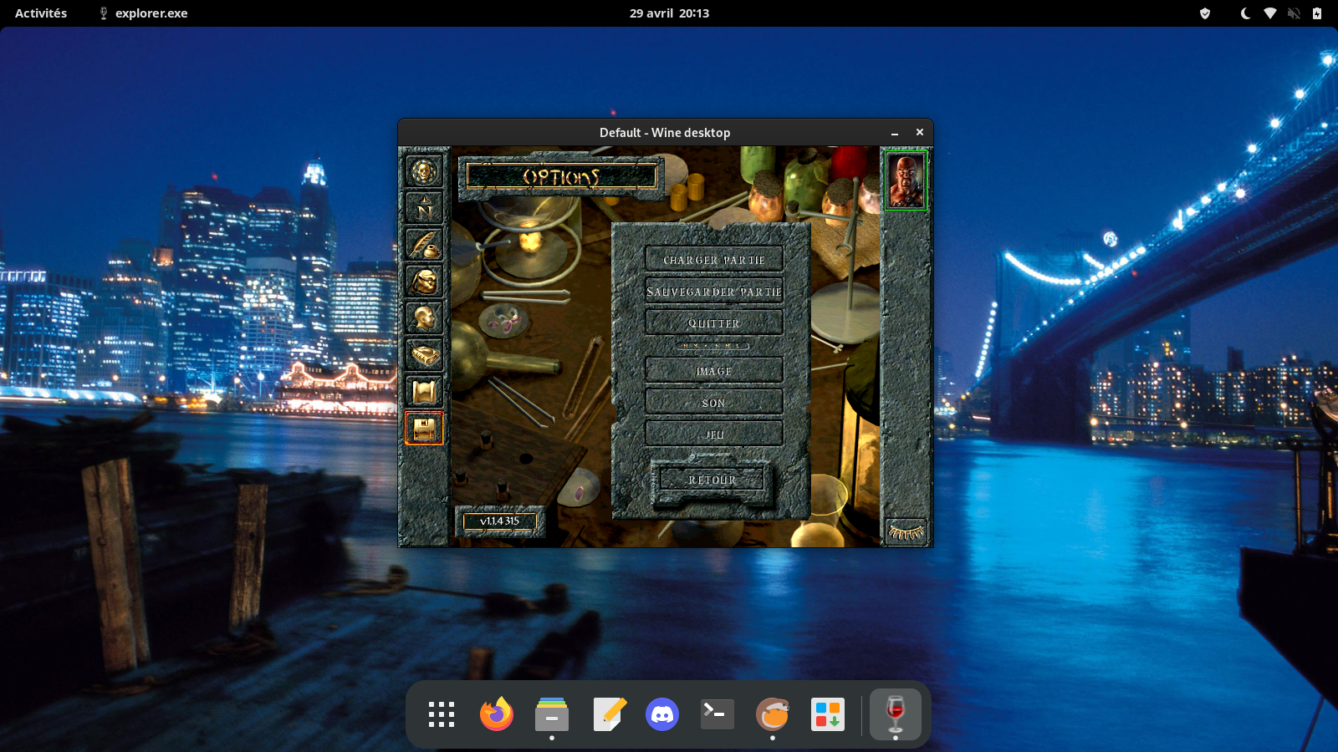Open the Image settings
The image size is (1338, 752).
pyautogui.click(x=714, y=371)
